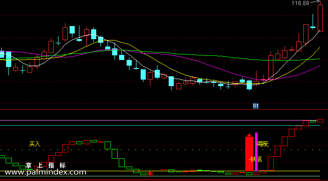Click the red divider between chart and indicator panes

click(x=164, y=109)
